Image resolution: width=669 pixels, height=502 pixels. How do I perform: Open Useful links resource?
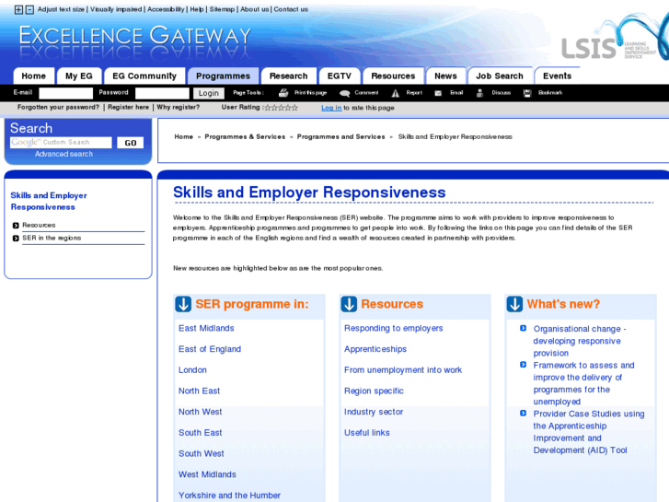(x=367, y=433)
